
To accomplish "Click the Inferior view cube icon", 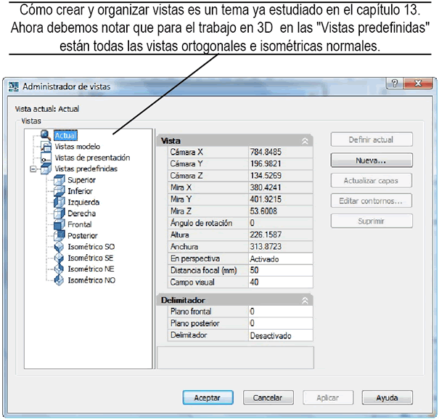I will [59, 191].
